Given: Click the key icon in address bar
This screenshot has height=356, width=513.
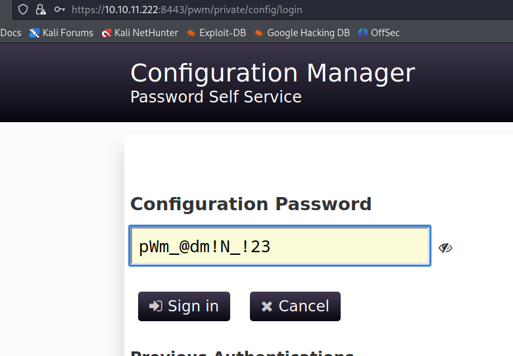Looking at the screenshot, I should tap(60, 9).
